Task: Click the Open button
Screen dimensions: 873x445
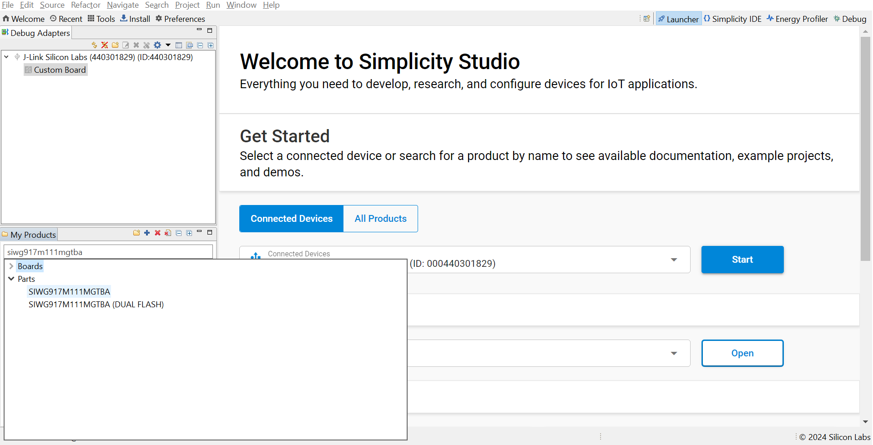Action: coord(742,353)
